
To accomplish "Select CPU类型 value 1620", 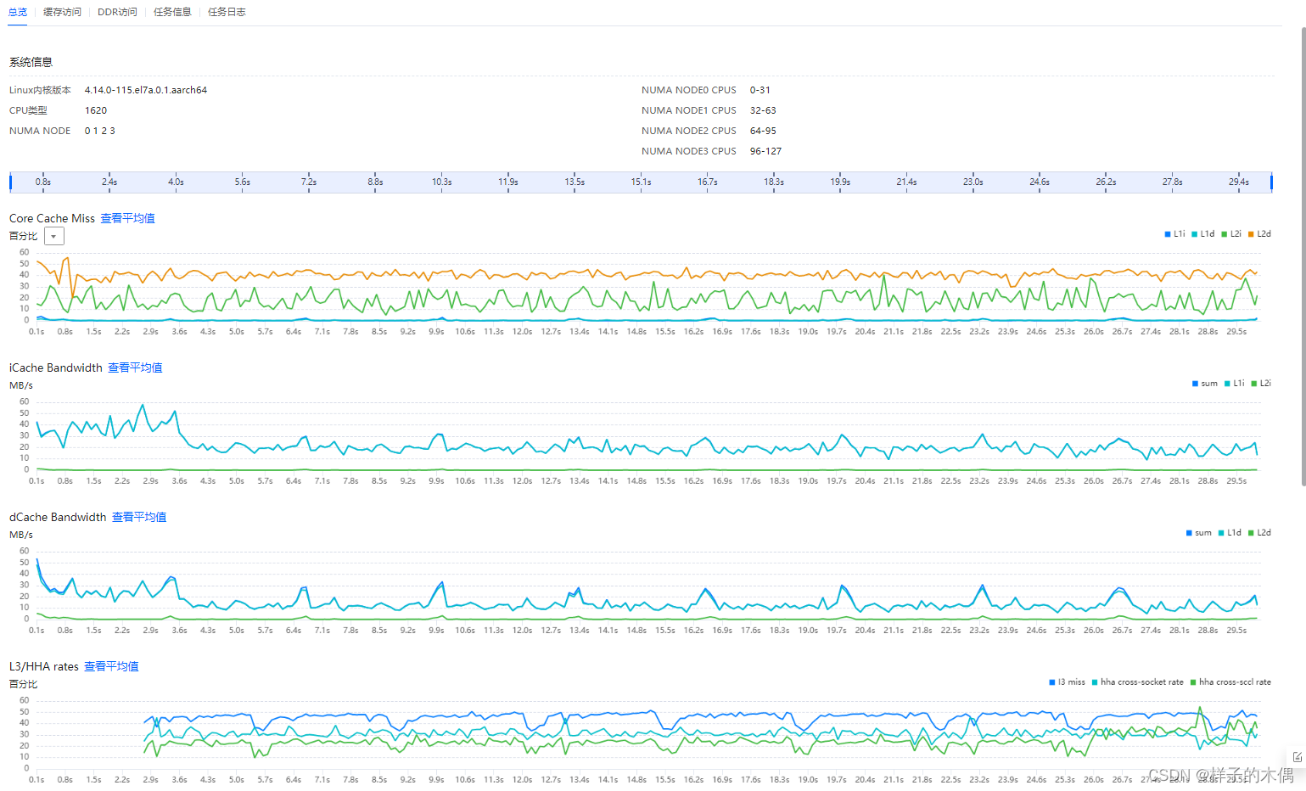I will (96, 110).
